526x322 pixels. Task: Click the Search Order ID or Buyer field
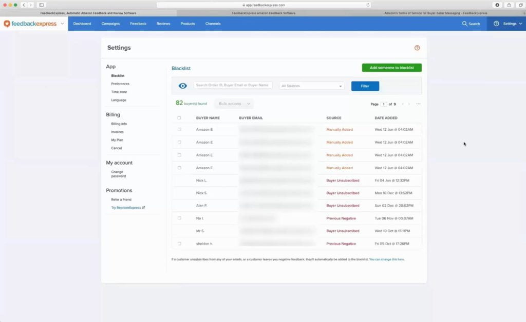pyautogui.click(x=233, y=85)
